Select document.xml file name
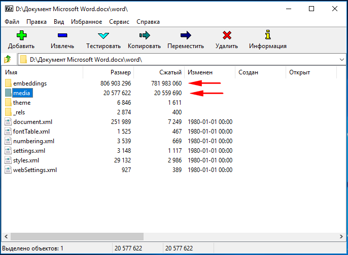The width and height of the screenshot is (348, 255). 32,122
